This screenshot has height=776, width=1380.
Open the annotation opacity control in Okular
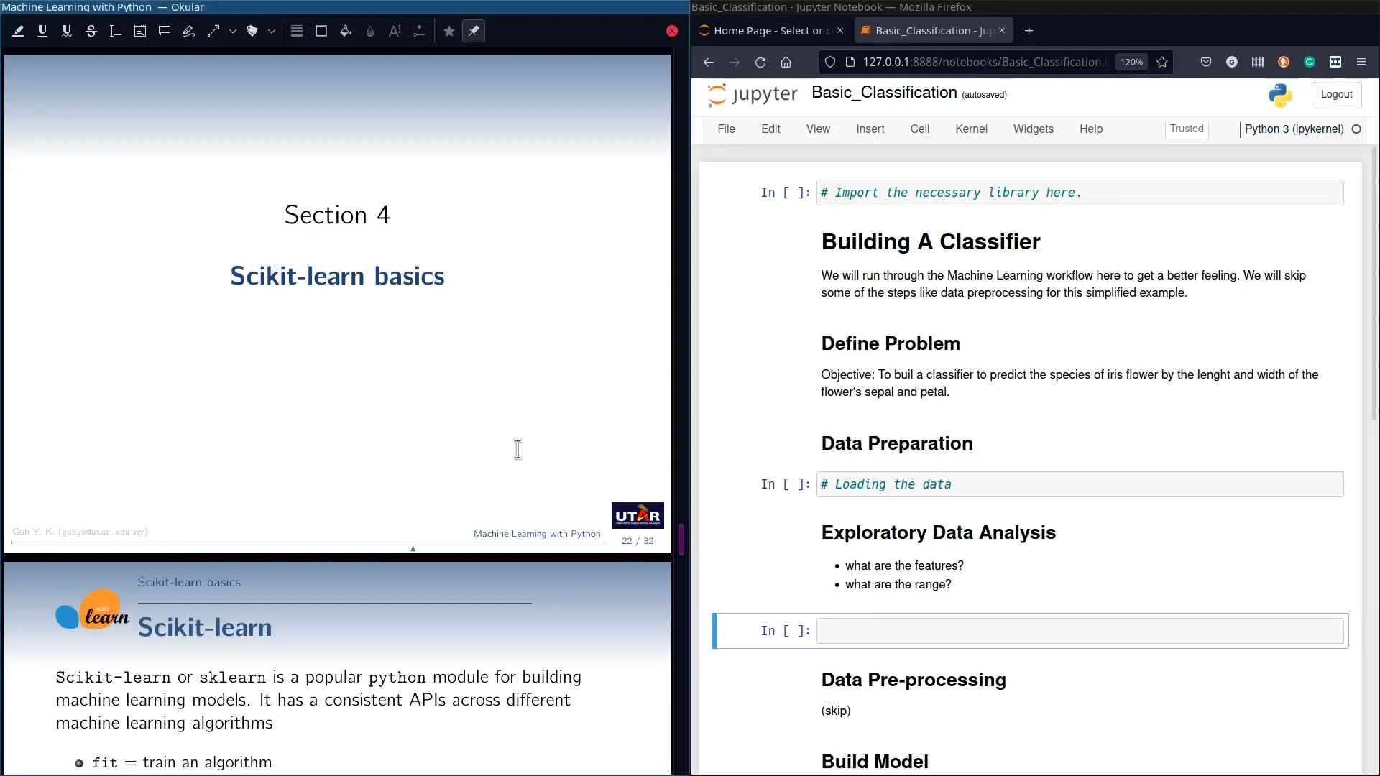point(370,31)
